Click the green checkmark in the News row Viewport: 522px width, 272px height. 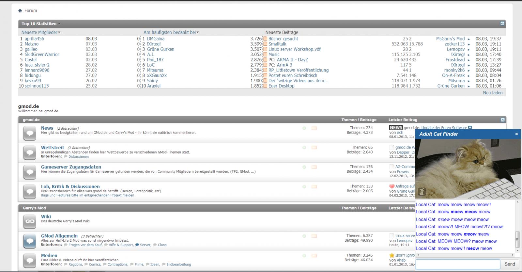point(304,128)
